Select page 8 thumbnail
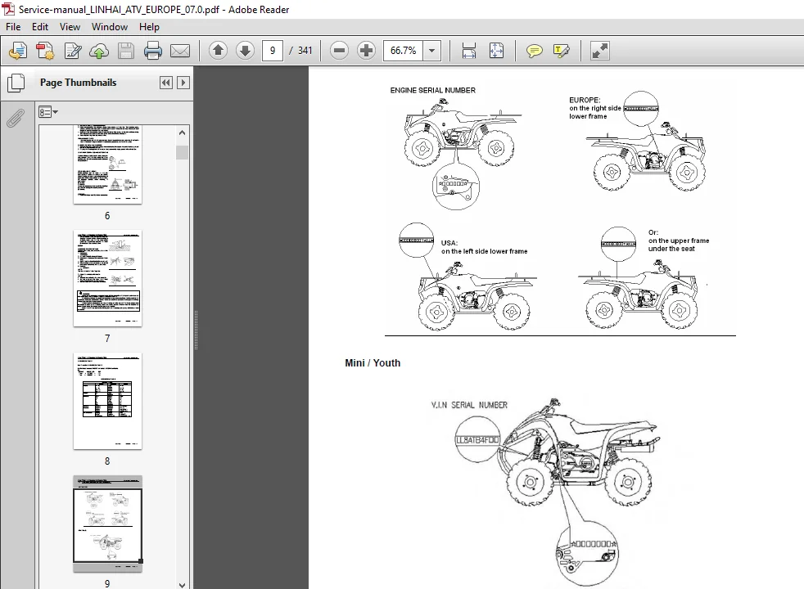The image size is (804, 589). pyautogui.click(x=108, y=401)
